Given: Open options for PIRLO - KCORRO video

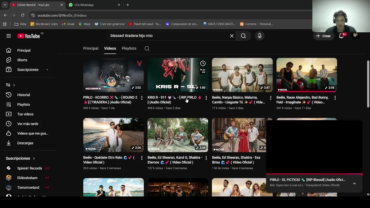Looking at the screenshot, I should click(x=142, y=98).
